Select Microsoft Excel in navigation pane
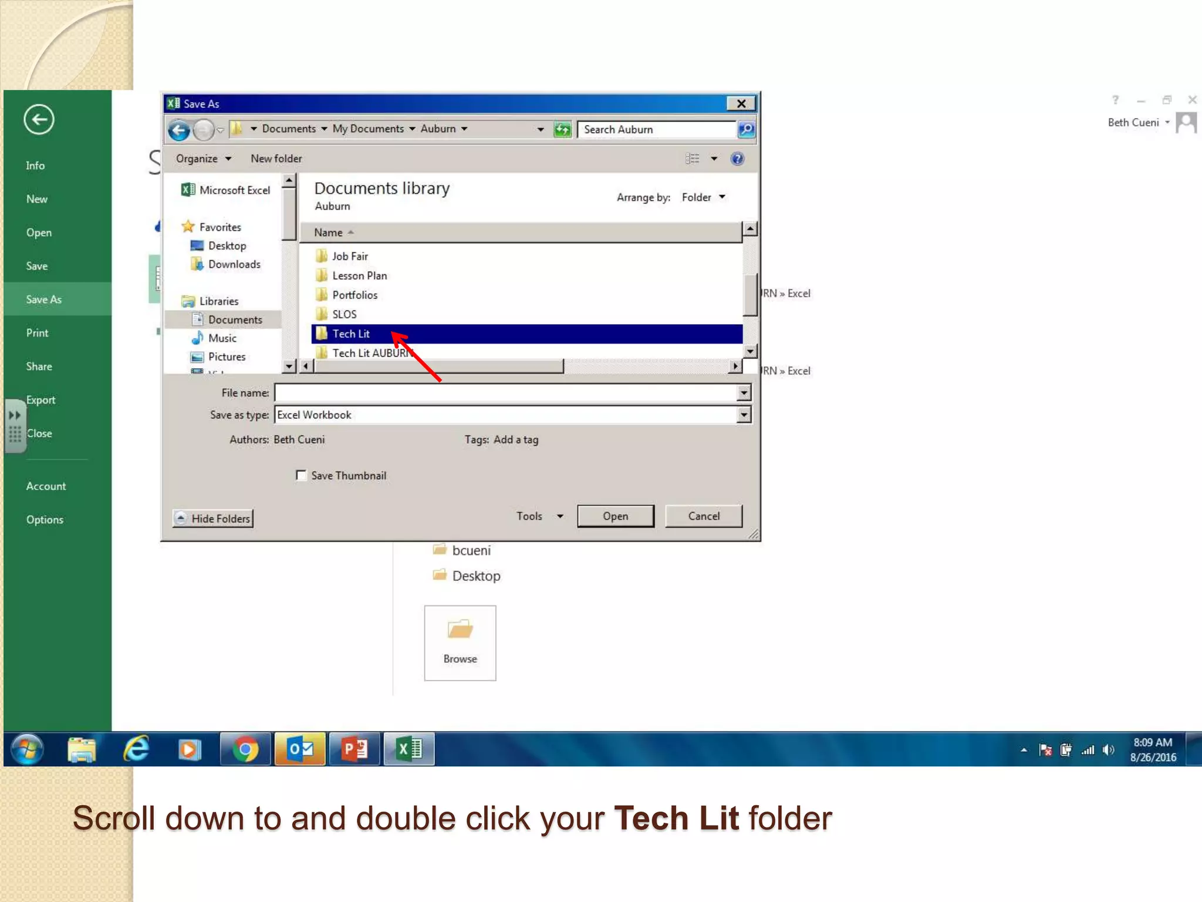The height and width of the screenshot is (902, 1202). [x=226, y=190]
